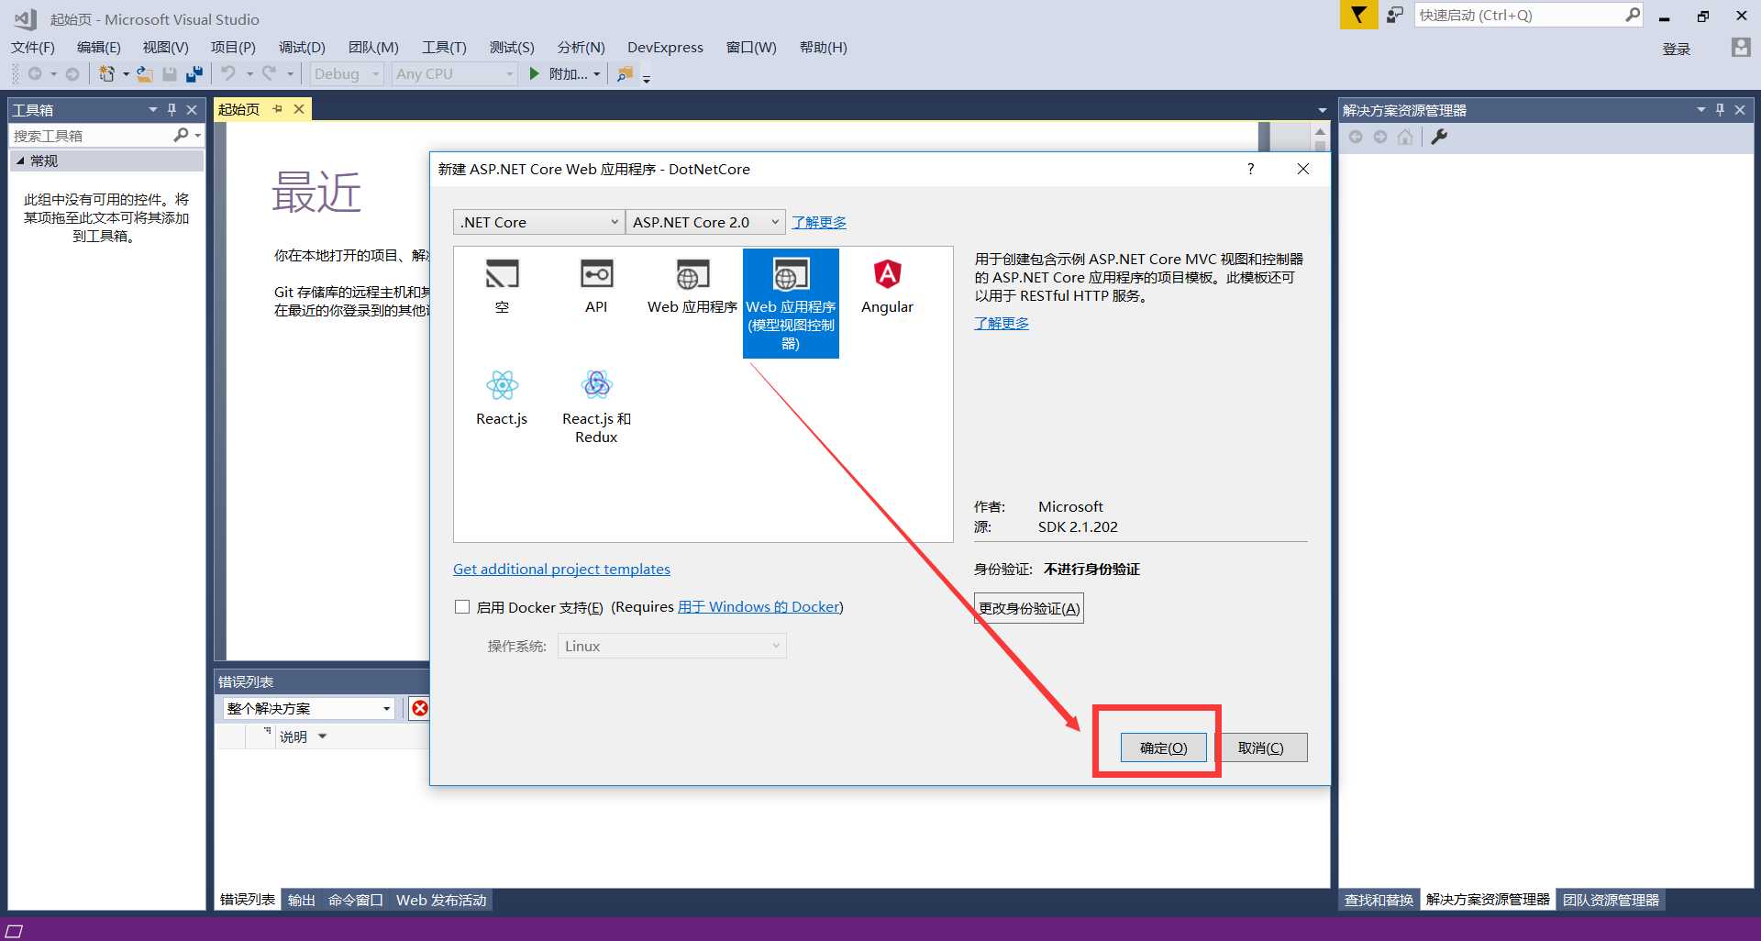Viewport: 1761px width, 941px height.
Task: Click the Solution Explorer Forward icon
Action: point(1379,137)
